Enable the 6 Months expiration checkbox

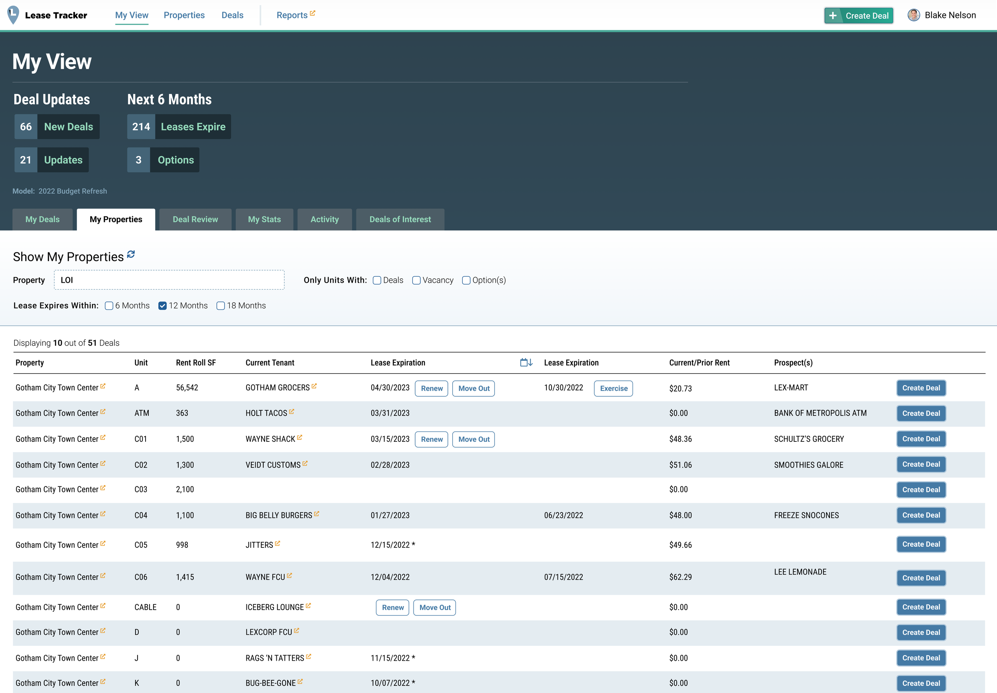[109, 306]
